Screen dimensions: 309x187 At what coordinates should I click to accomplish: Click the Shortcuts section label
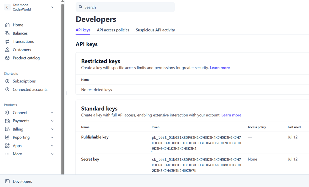point(11,74)
